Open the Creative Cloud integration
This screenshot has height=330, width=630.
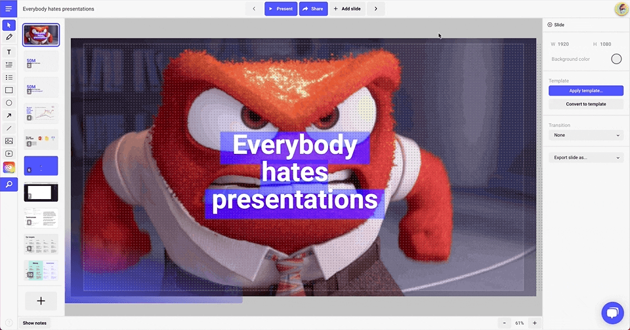click(x=9, y=167)
